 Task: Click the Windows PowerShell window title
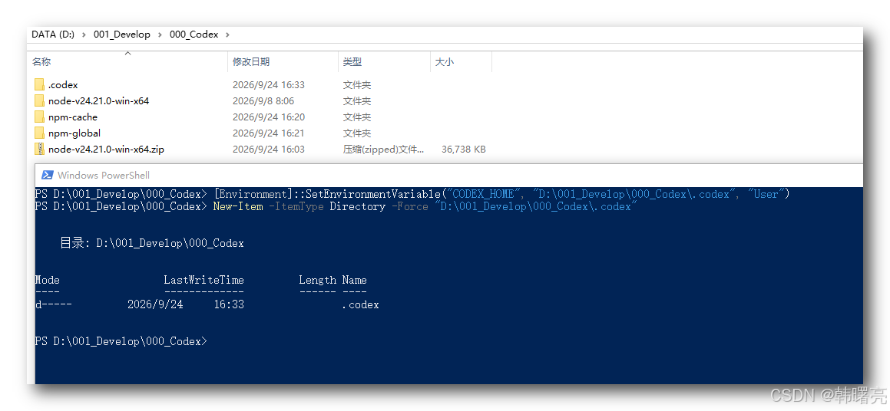point(104,175)
